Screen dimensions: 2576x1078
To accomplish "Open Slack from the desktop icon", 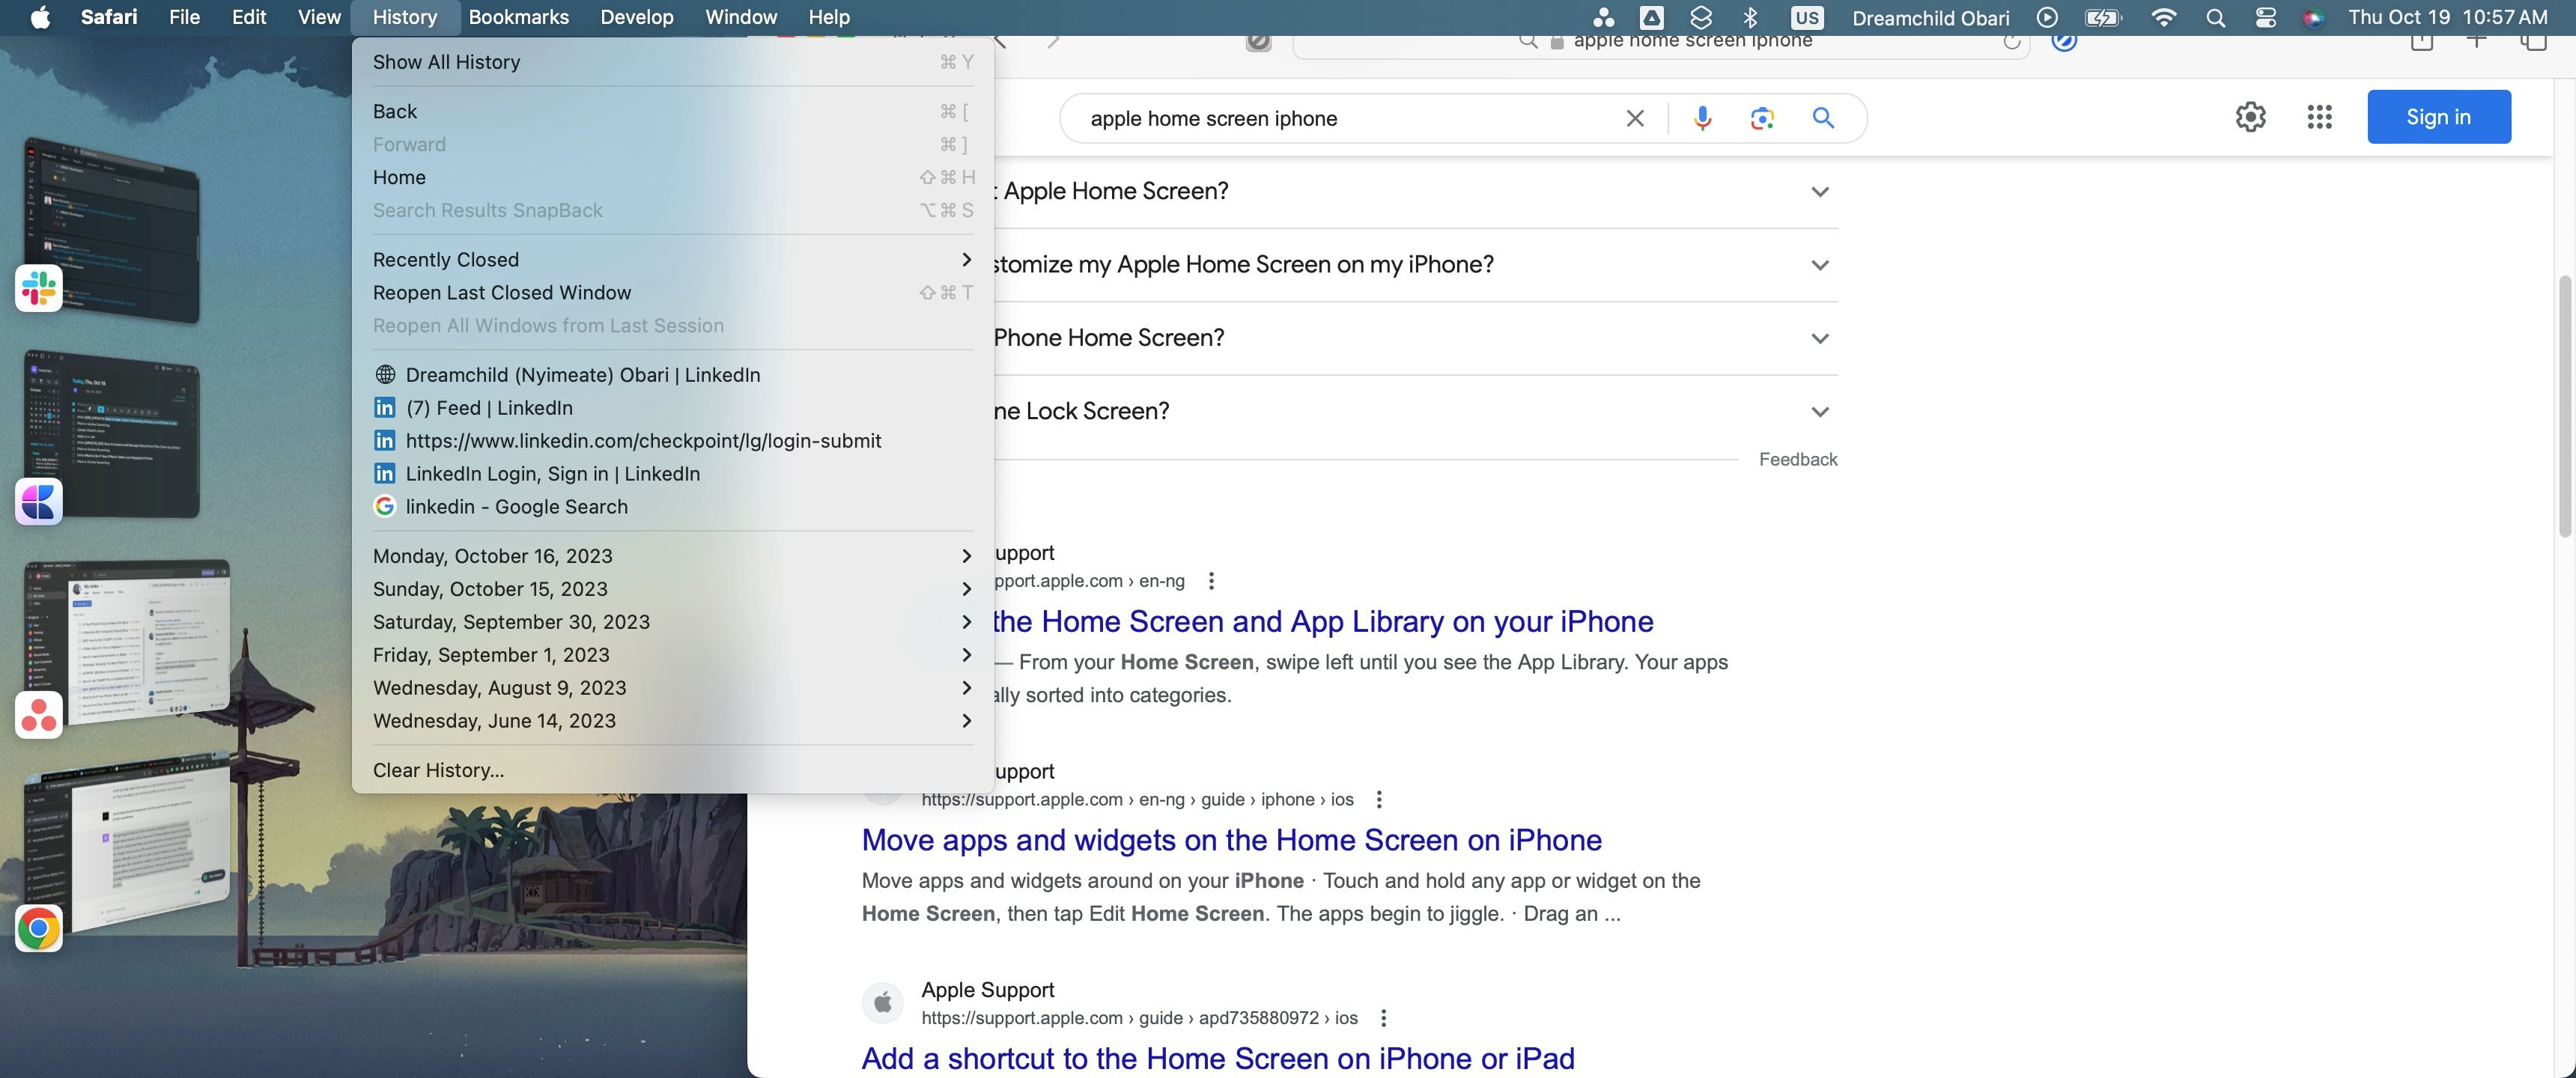I will point(38,288).
